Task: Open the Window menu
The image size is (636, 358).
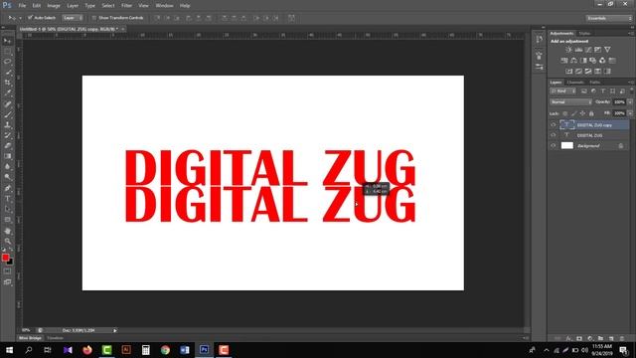Action: (164, 6)
